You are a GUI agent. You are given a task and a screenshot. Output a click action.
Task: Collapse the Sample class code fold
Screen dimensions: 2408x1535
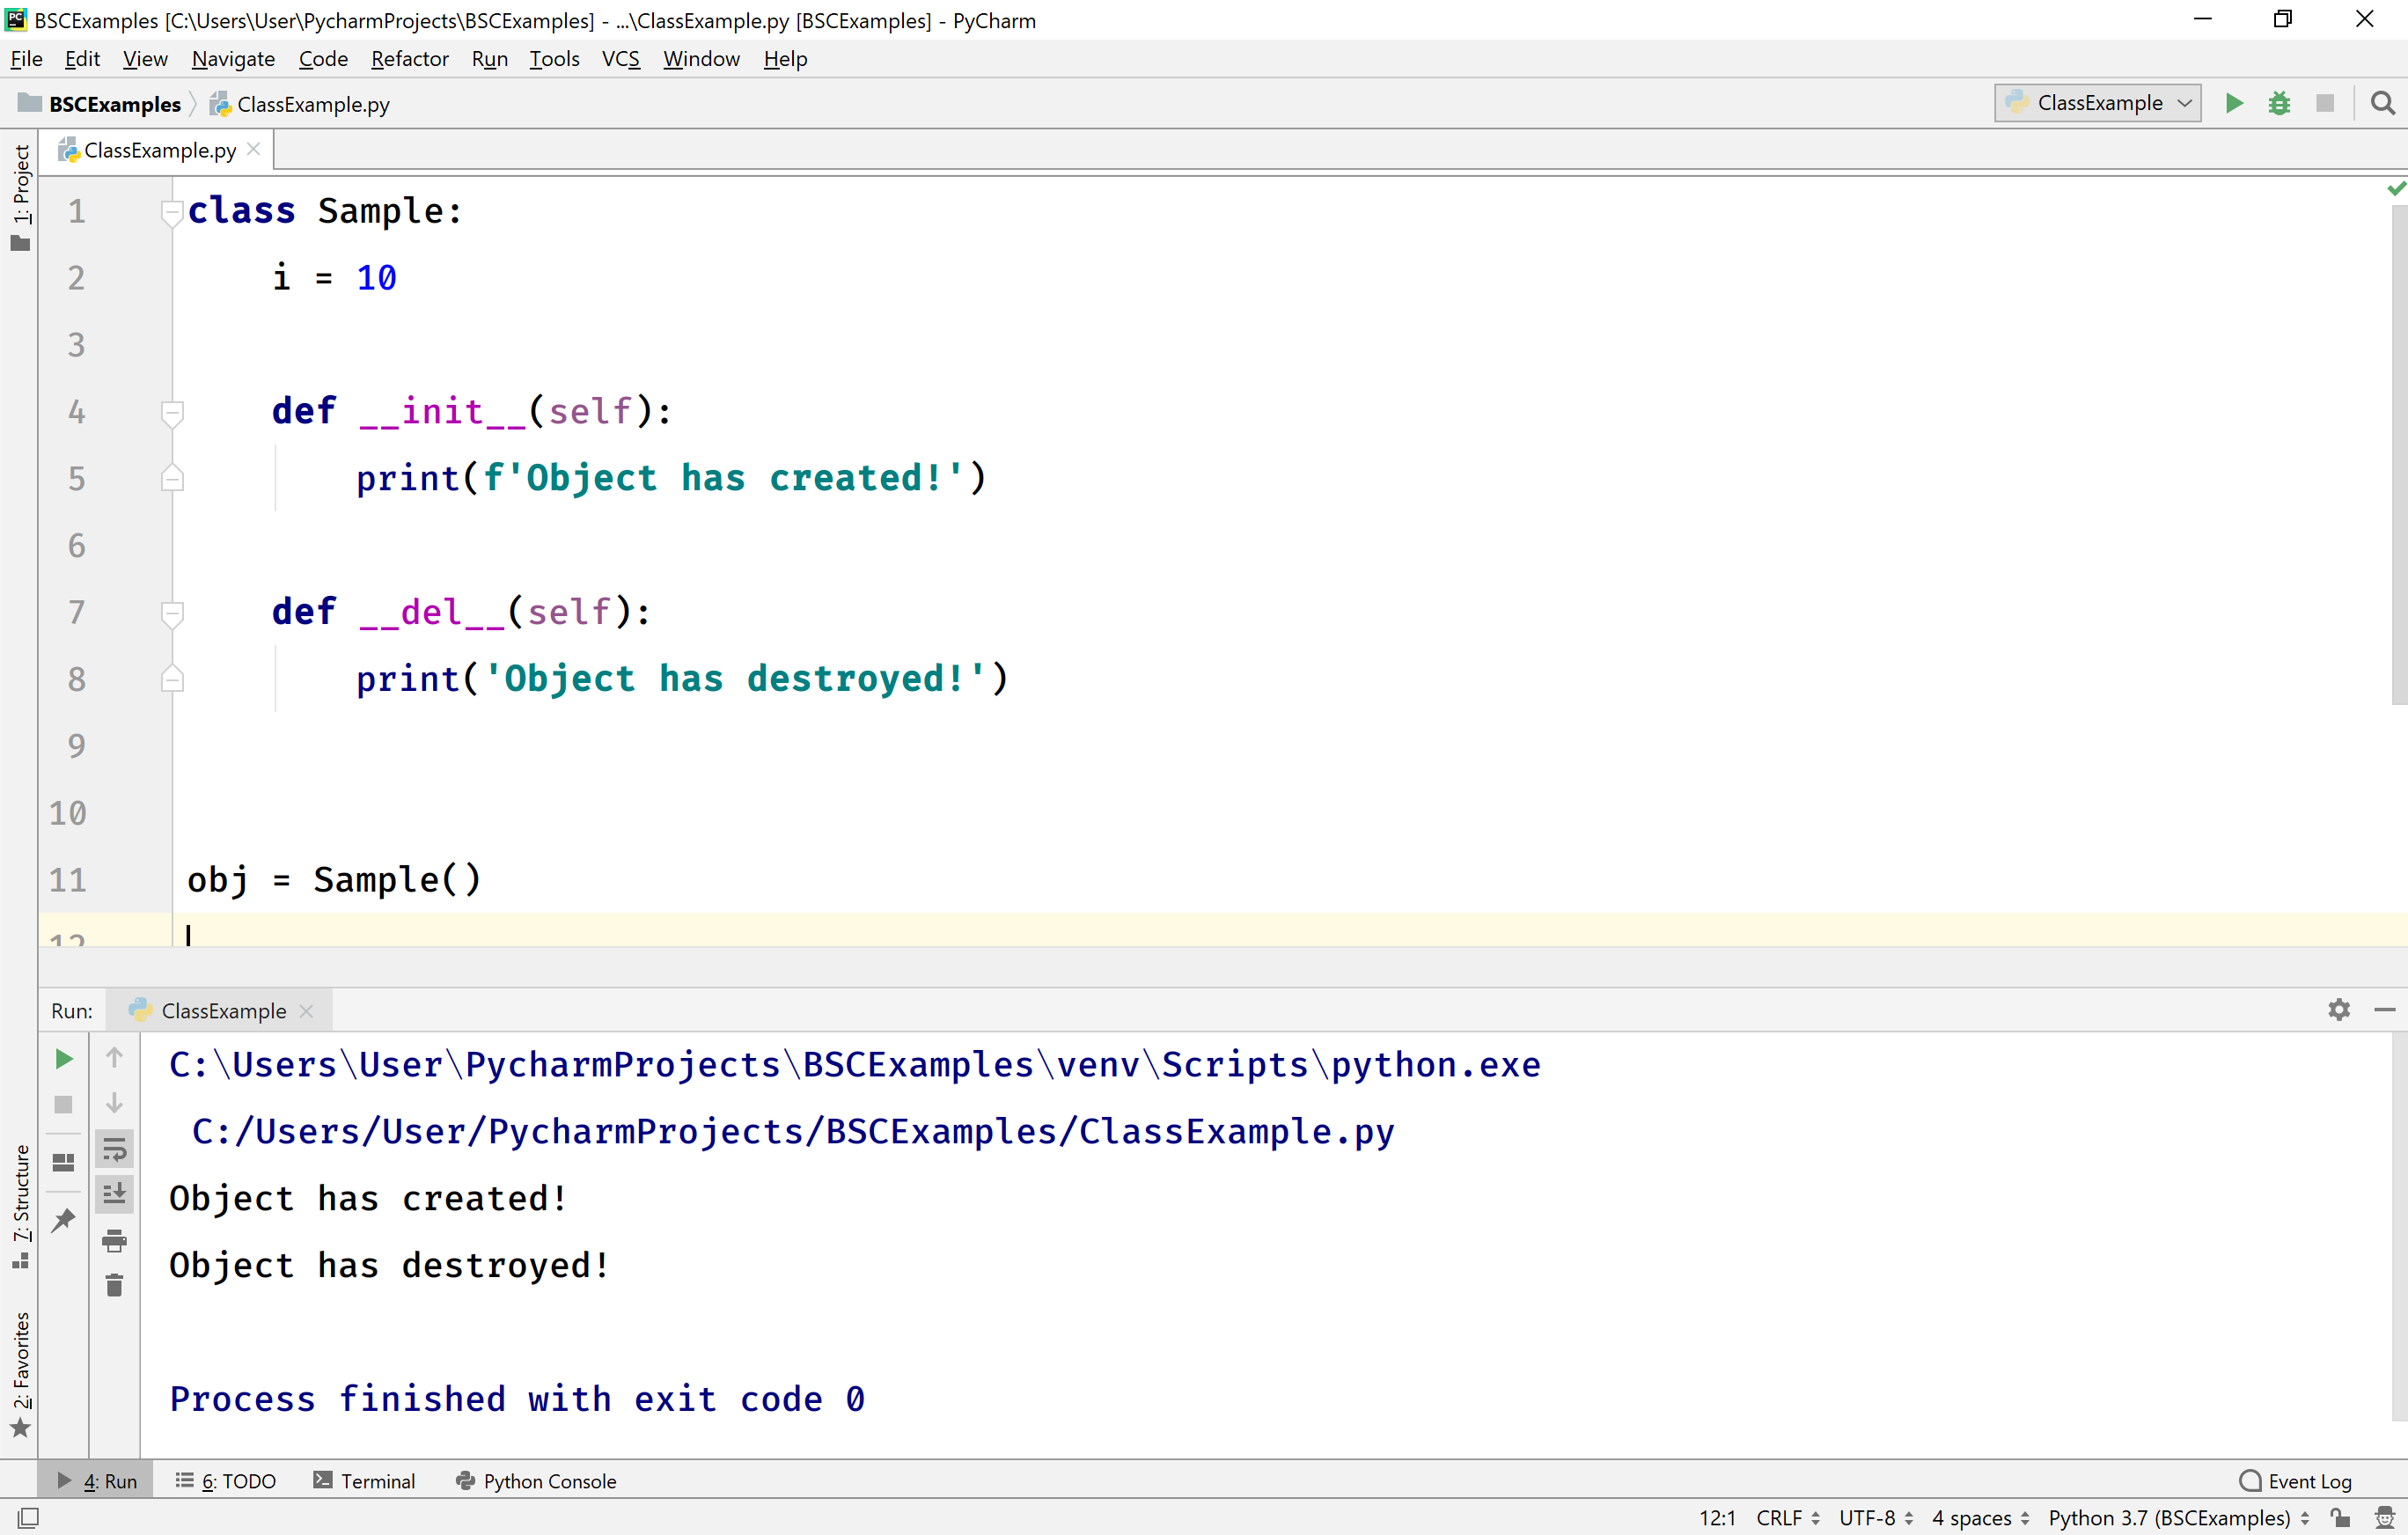click(x=172, y=210)
